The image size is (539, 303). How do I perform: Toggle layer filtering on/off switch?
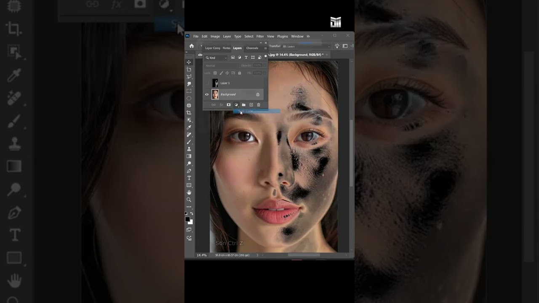pos(266,58)
